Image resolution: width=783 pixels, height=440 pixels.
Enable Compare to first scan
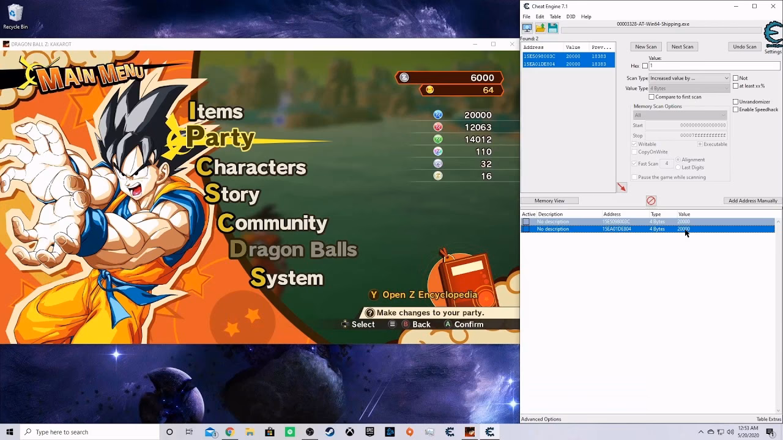coord(651,97)
